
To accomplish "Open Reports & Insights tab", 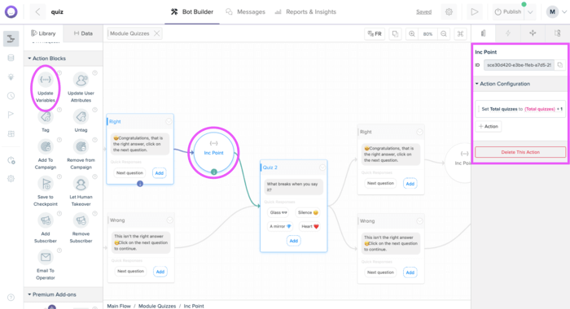I will click(x=305, y=12).
